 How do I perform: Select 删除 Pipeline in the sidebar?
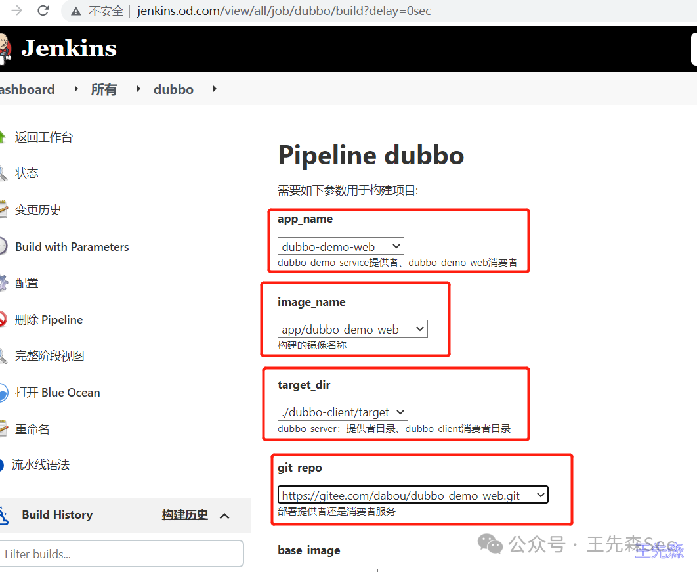49,319
